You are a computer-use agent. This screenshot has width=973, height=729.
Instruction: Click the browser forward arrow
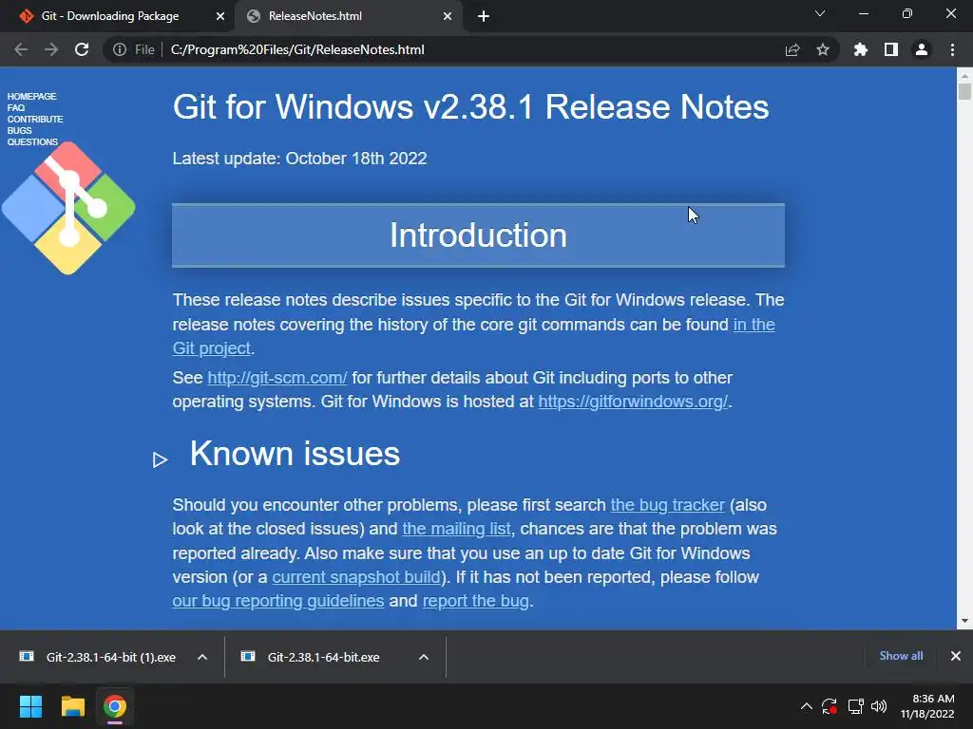[x=51, y=49]
